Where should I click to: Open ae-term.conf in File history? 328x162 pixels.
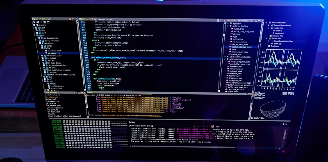point(54,112)
